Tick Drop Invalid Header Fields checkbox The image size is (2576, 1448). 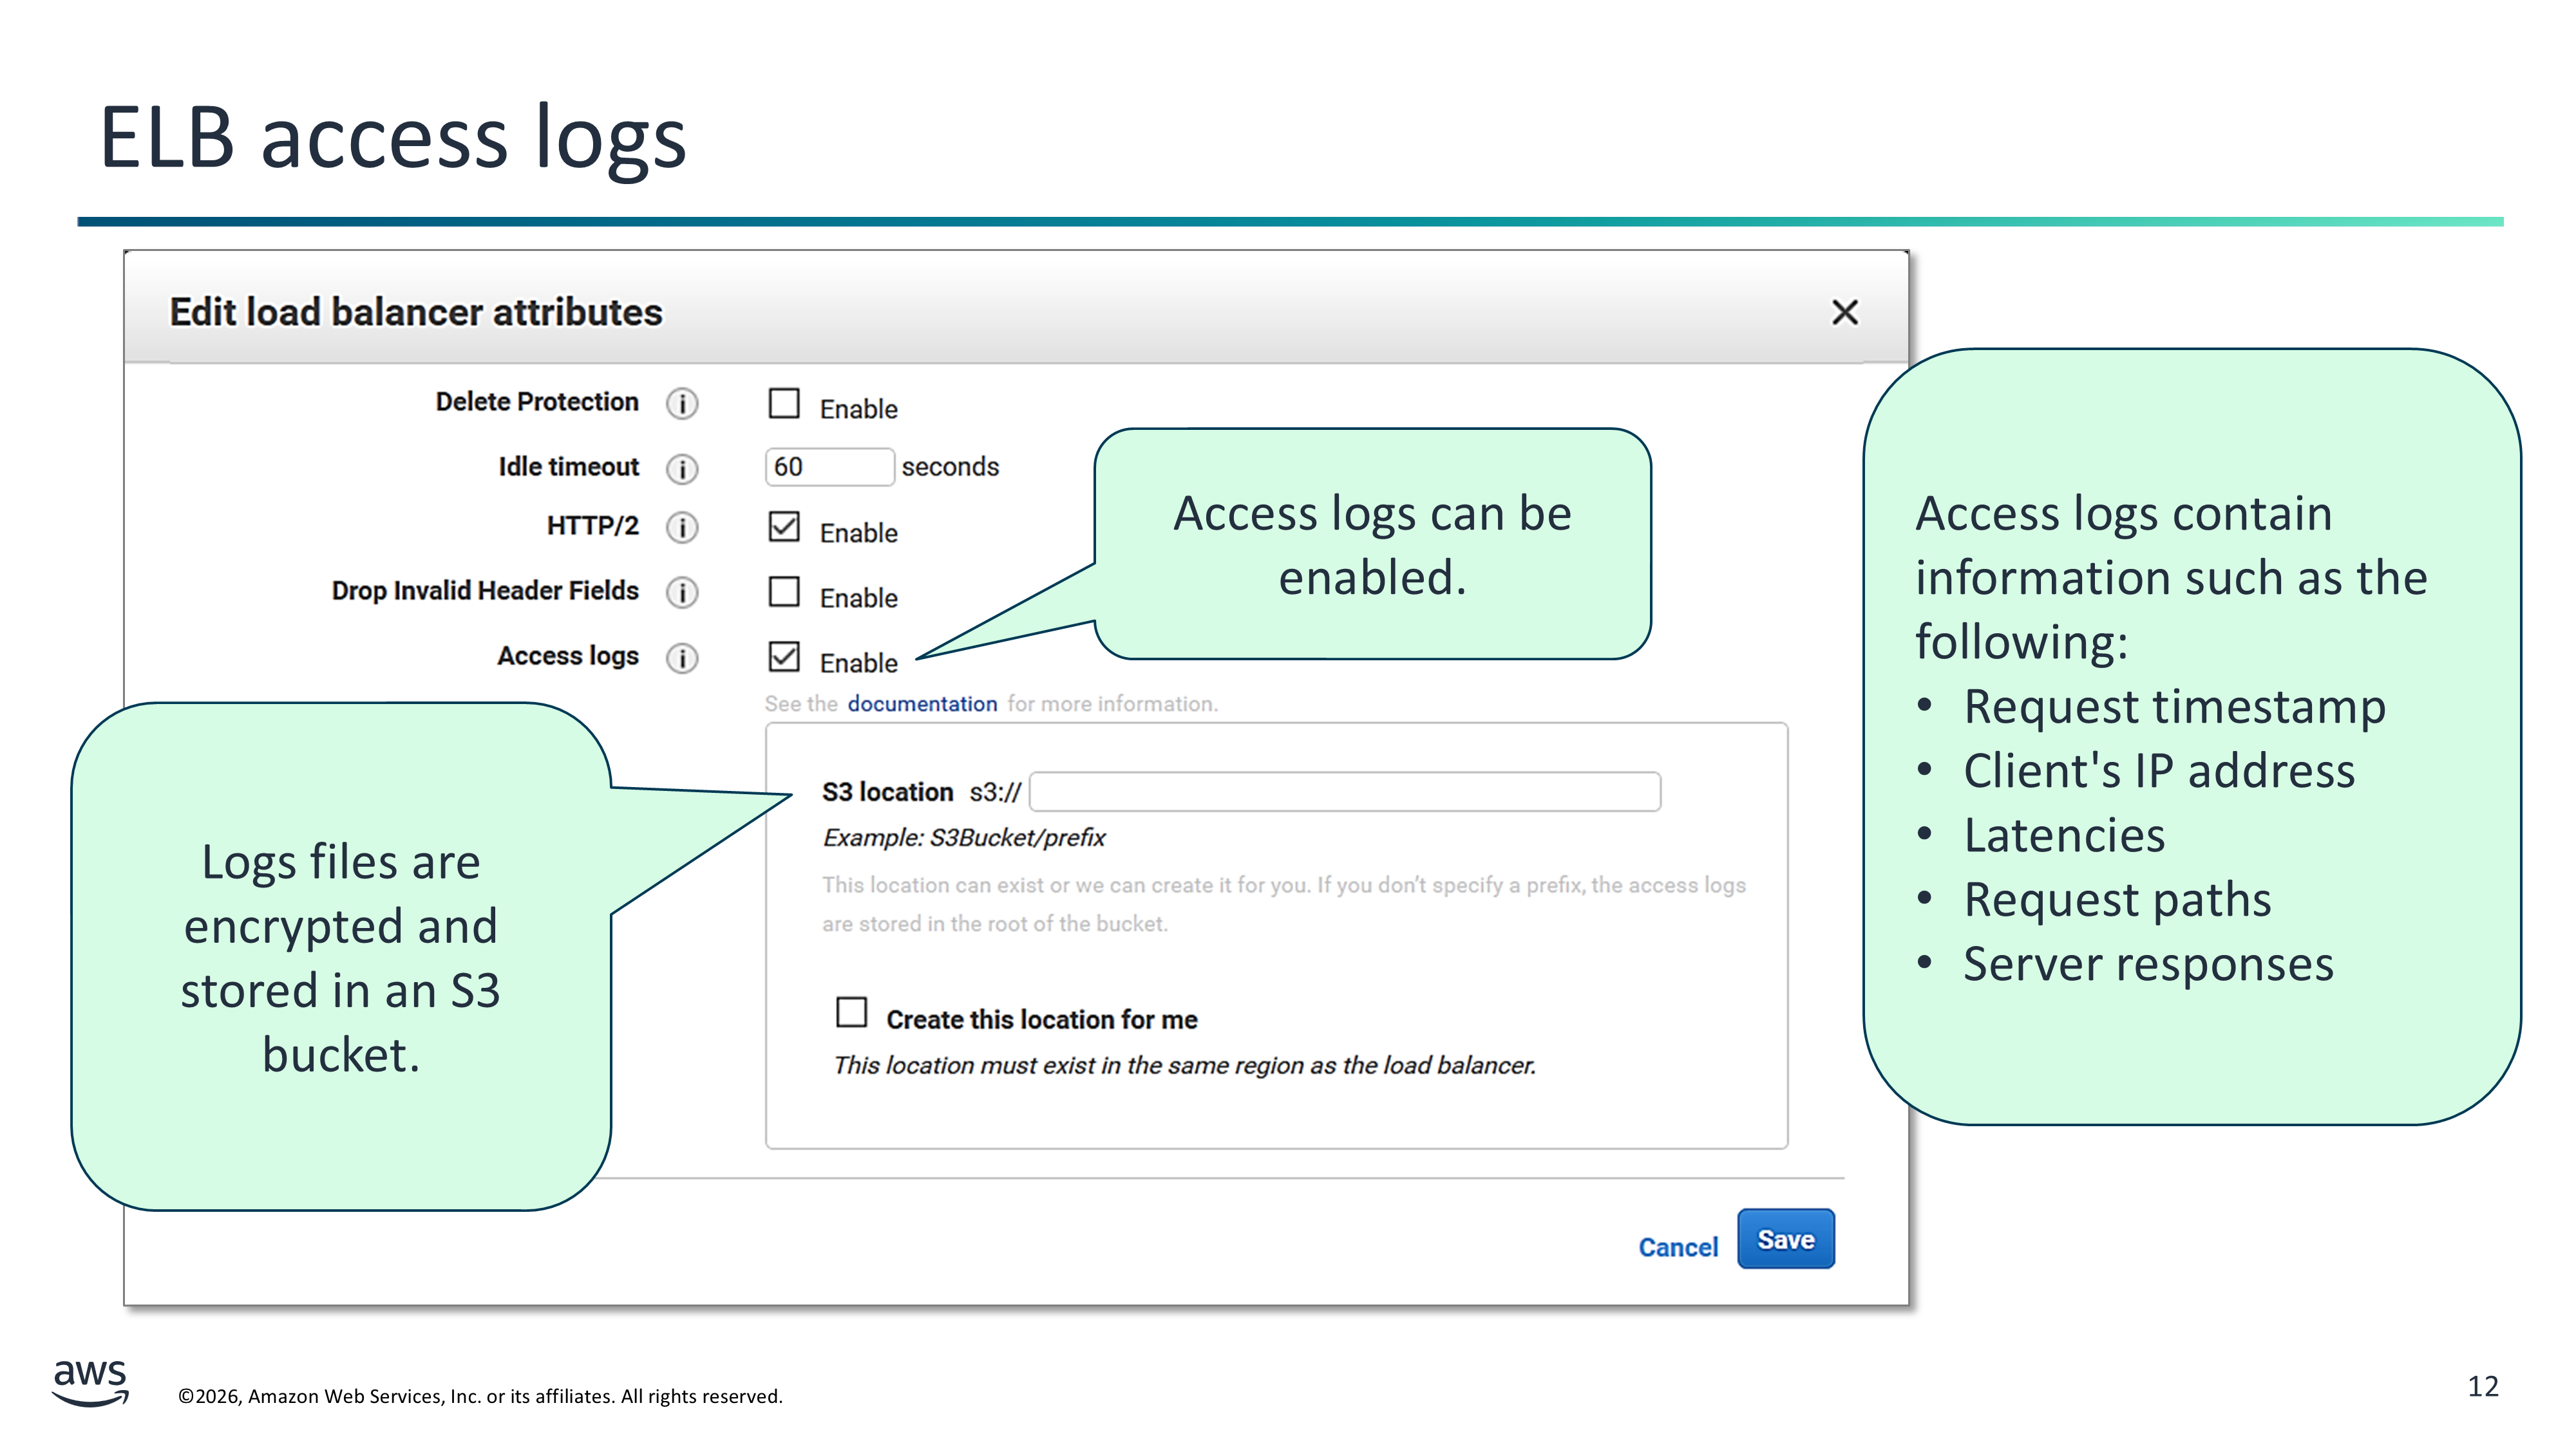pos(784,591)
